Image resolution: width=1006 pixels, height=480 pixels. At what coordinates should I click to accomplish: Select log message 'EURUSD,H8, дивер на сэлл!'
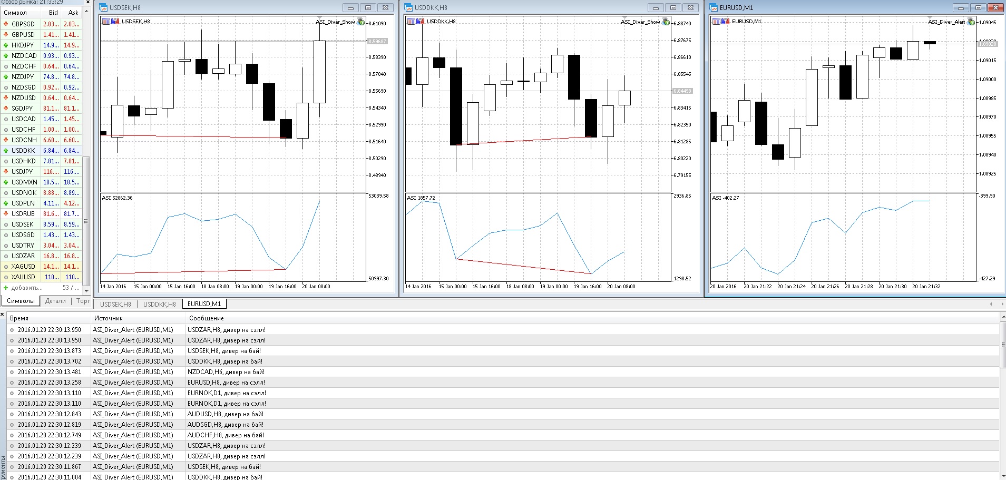point(226,383)
